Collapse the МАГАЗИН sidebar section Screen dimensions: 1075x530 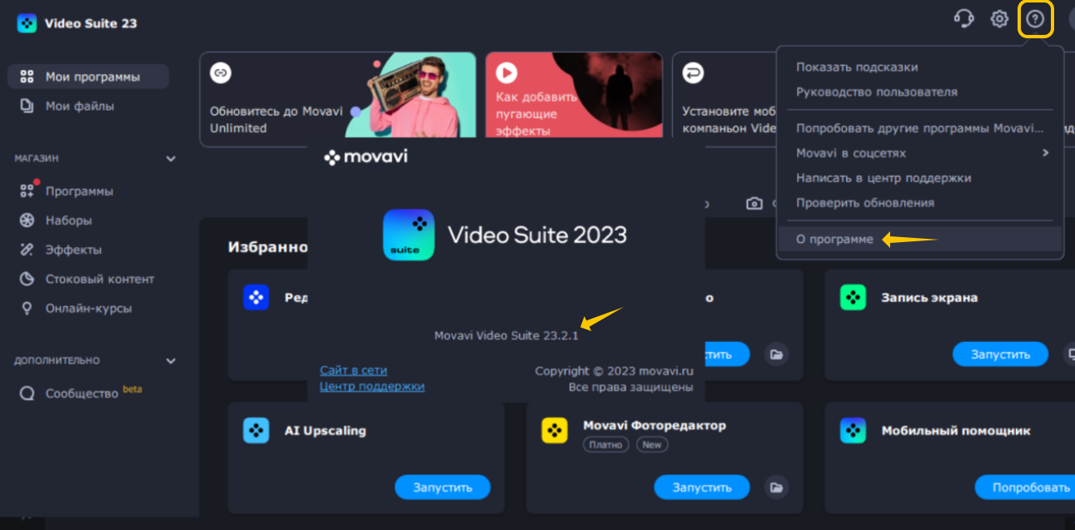[171, 158]
